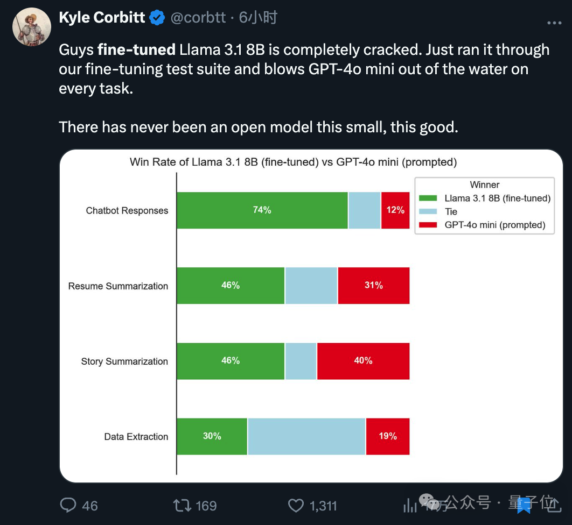Click the green Llama 3.1 8B legend swatch

point(427,198)
